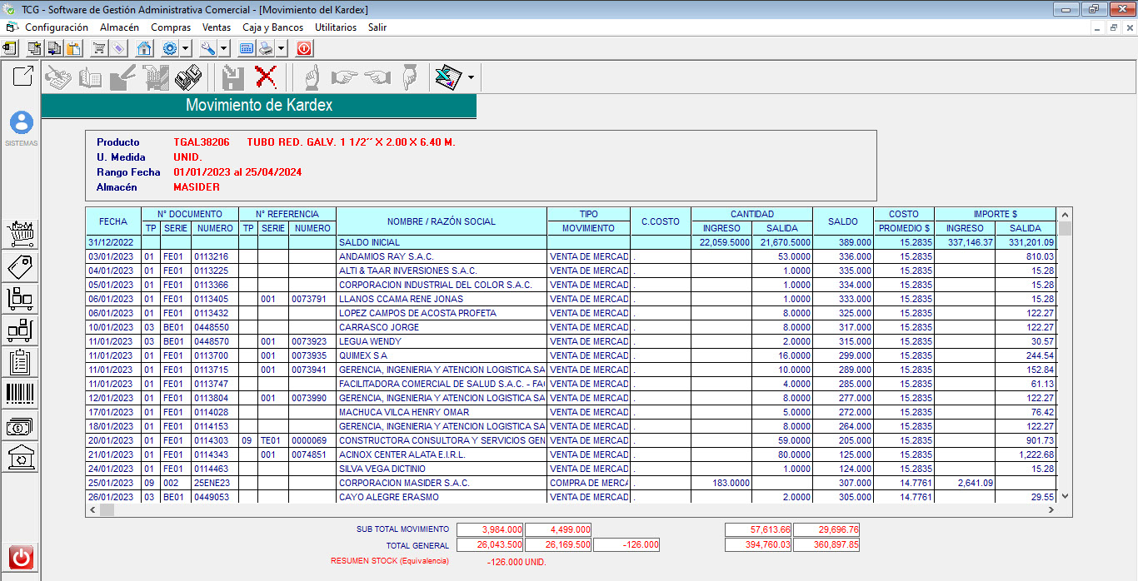Click the home icon in top toolbar

[x=144, y=48]
